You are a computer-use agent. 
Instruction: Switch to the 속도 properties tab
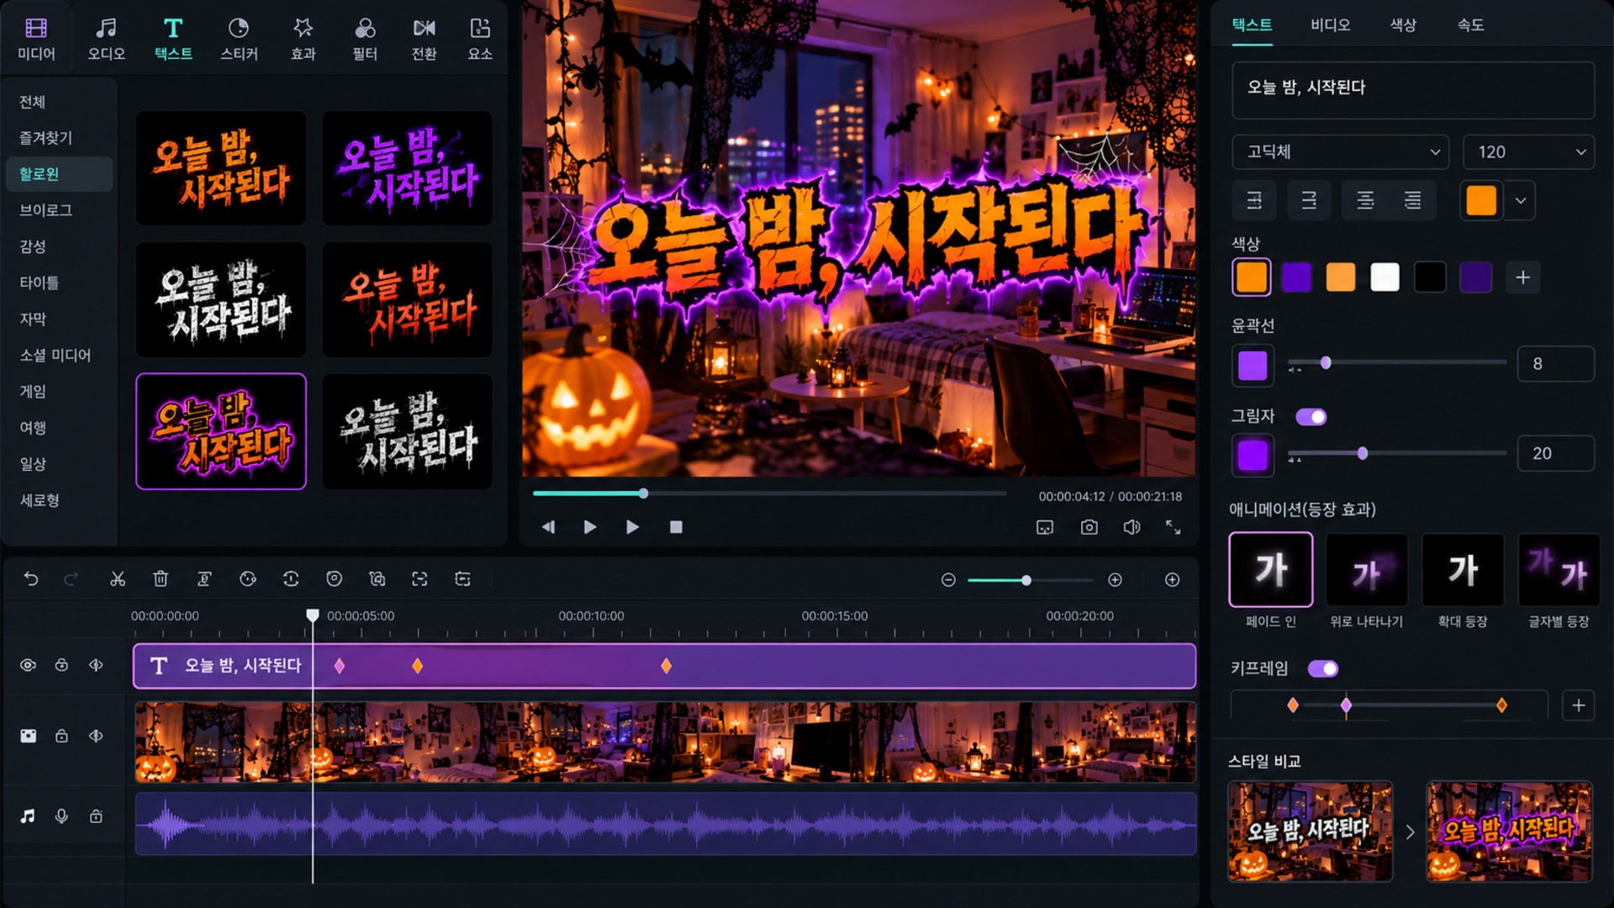point(1470,25)
